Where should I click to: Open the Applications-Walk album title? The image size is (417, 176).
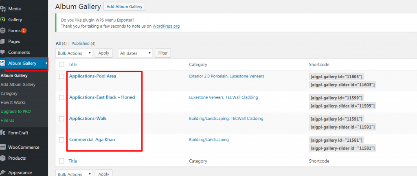tap(88, 119)
